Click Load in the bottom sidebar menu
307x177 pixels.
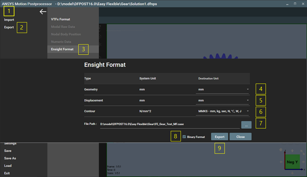pos(8,166)
